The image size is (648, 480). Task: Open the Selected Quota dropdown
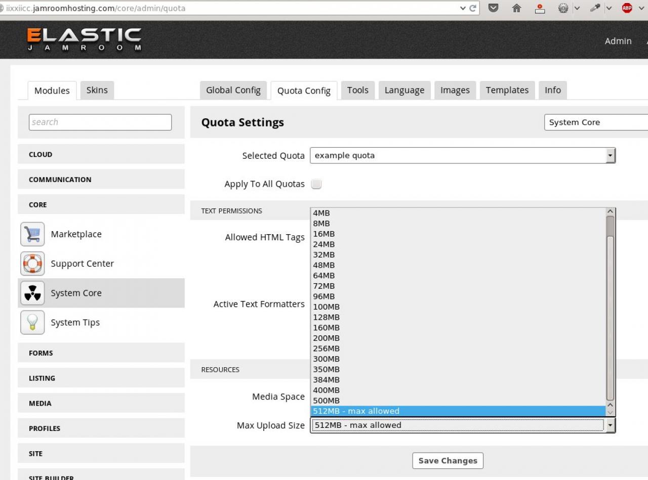[462, 156]
